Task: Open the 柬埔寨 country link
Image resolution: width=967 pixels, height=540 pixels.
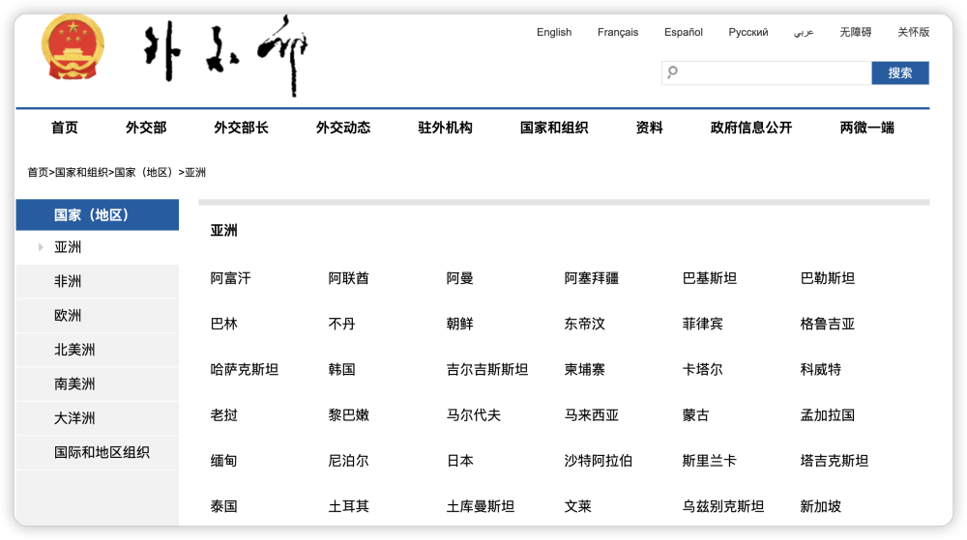Action: click(x=585, y=369)
